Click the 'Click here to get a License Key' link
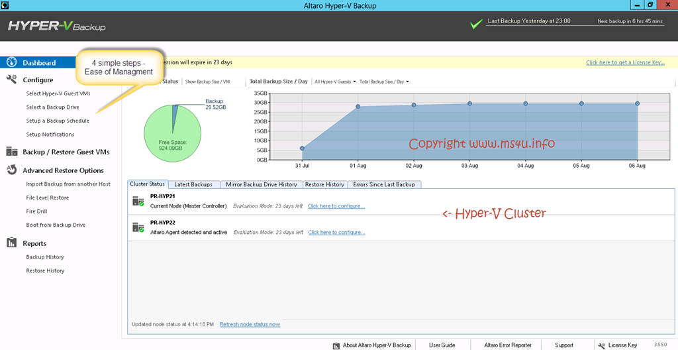 click(625, 62)
